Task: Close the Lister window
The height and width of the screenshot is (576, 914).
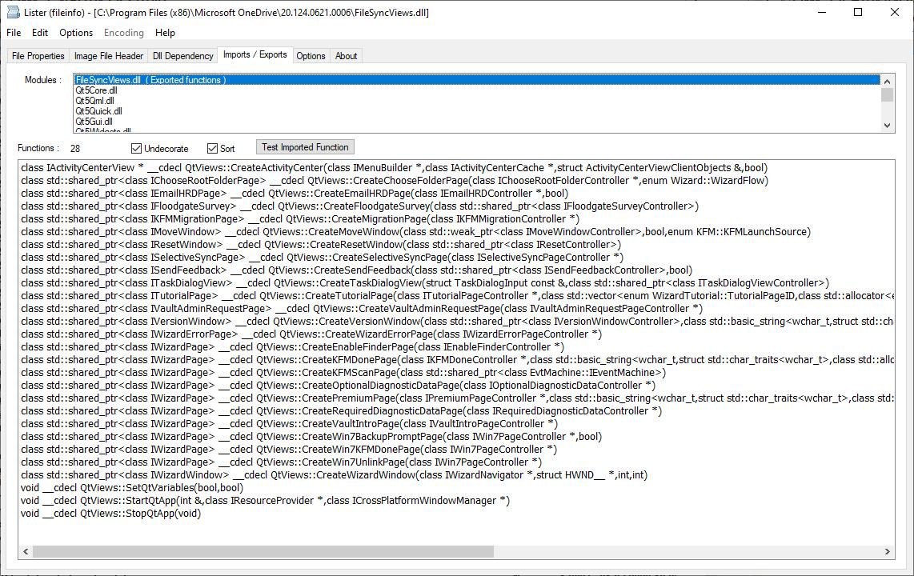Action: pyautogui.click(x=895, y=12)
